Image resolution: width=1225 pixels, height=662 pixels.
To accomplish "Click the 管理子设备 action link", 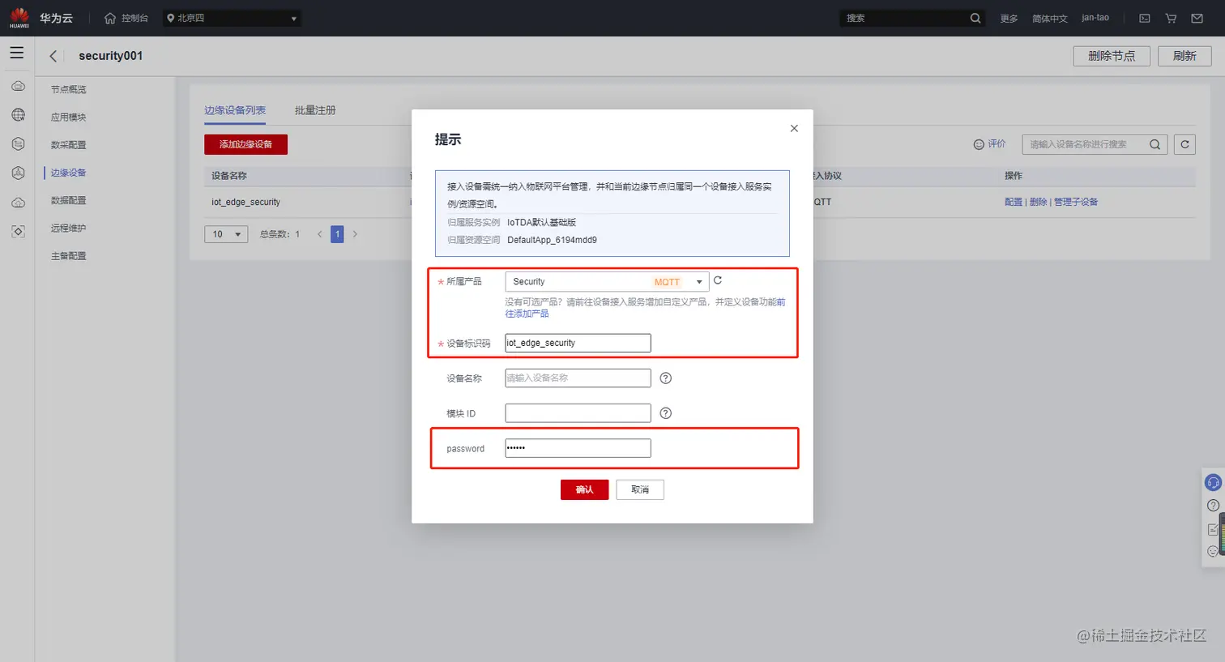I will [x=1076, y=202].
